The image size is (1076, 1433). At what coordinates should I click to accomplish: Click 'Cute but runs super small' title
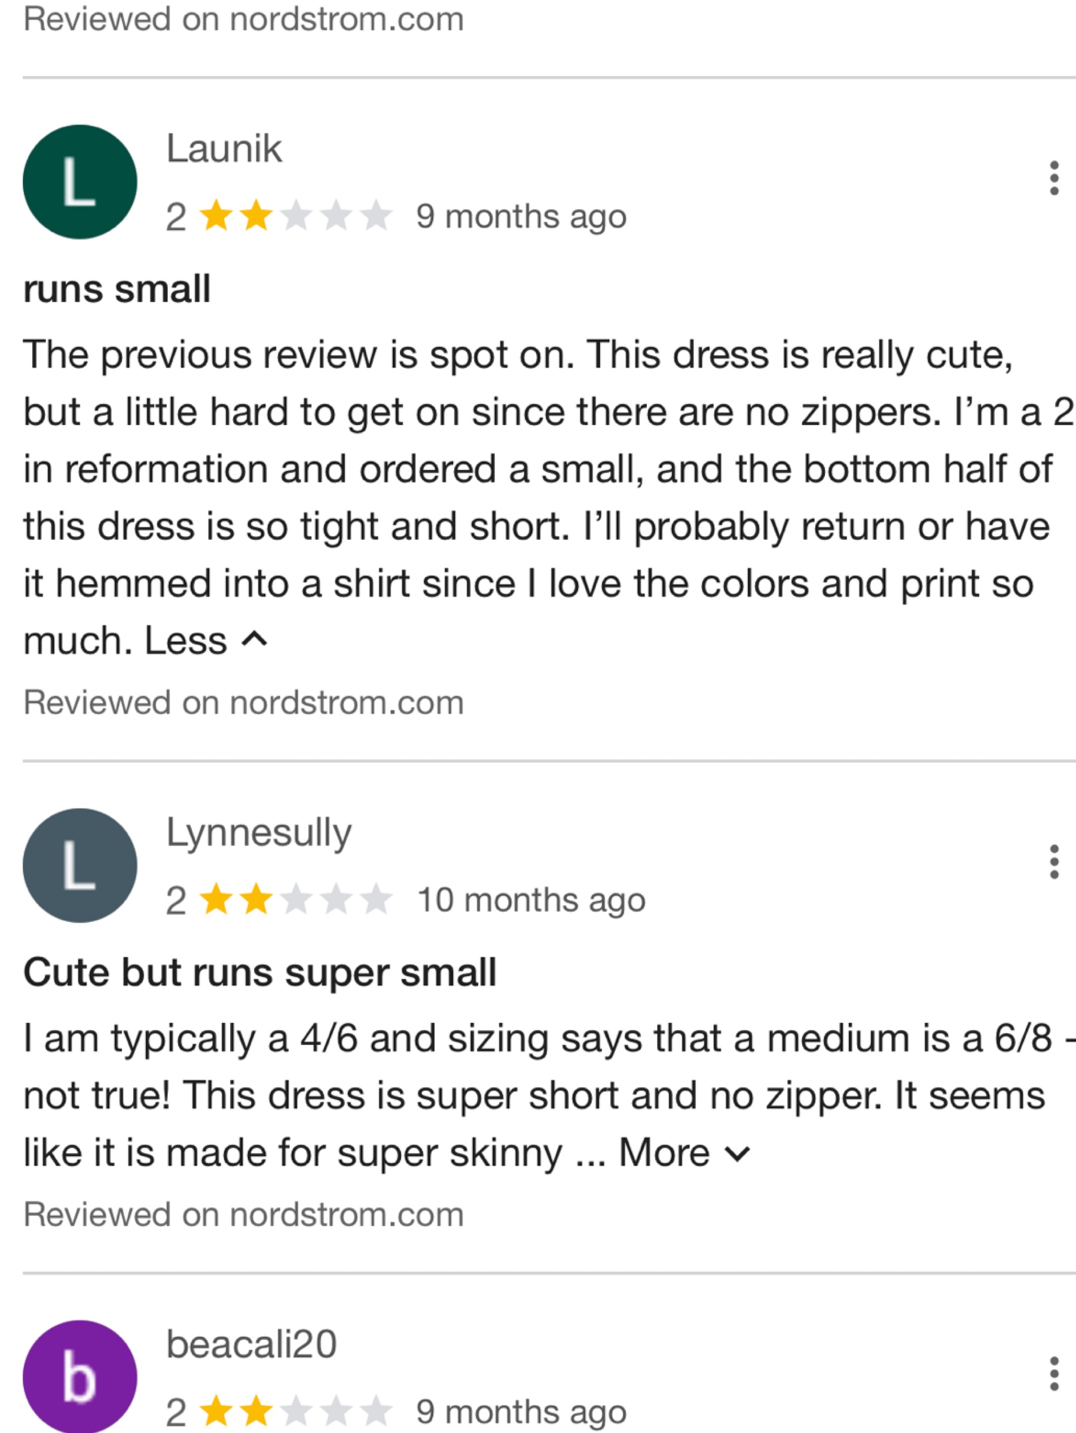click(260, 973)
